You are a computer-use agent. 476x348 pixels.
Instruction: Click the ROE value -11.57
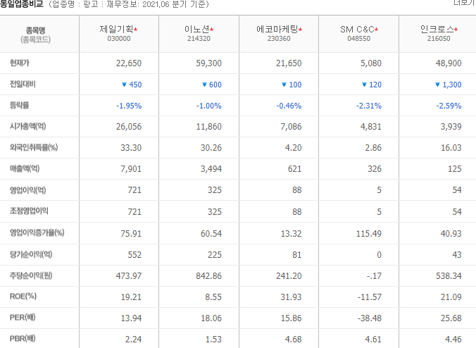[370, 297]
